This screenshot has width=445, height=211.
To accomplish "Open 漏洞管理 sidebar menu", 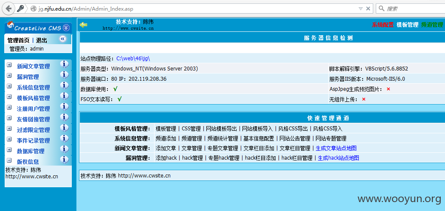I will pos(28,77).
